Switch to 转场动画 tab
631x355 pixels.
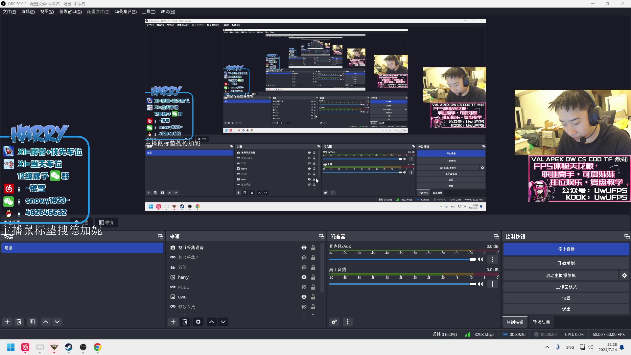(541, 322)
